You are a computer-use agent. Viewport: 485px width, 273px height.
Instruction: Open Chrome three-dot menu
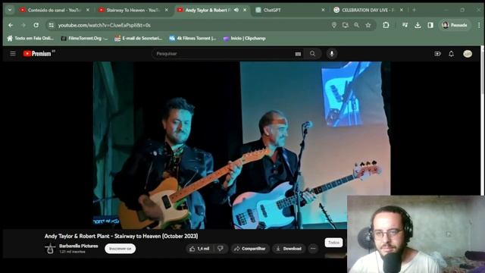tap(479, 25)
